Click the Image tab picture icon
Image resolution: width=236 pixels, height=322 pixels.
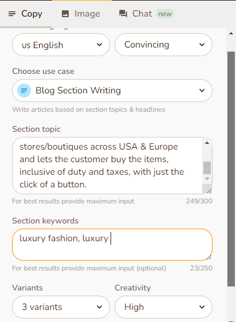point(65,14)
